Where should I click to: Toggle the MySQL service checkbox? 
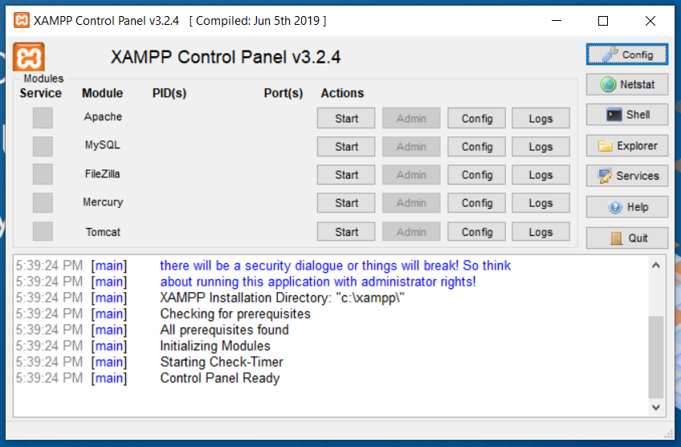(43, 146)
